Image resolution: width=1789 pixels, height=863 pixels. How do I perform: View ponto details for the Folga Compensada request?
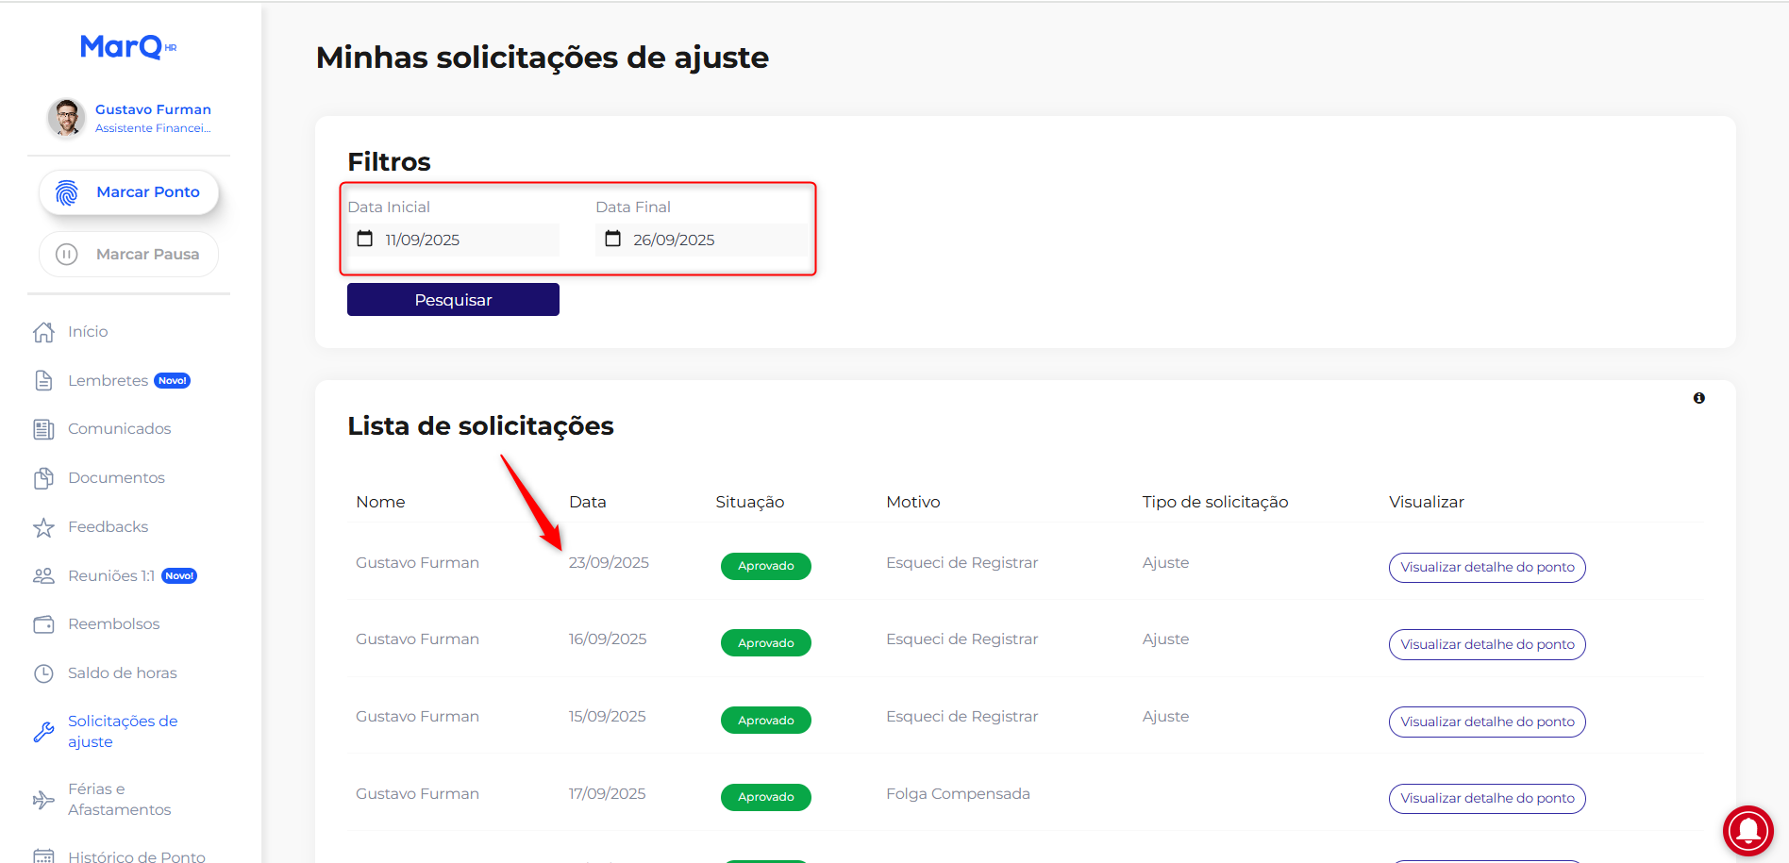[x=1486, y=799]
